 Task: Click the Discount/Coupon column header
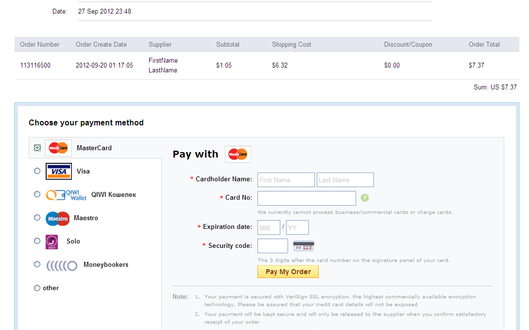point(408,45)
